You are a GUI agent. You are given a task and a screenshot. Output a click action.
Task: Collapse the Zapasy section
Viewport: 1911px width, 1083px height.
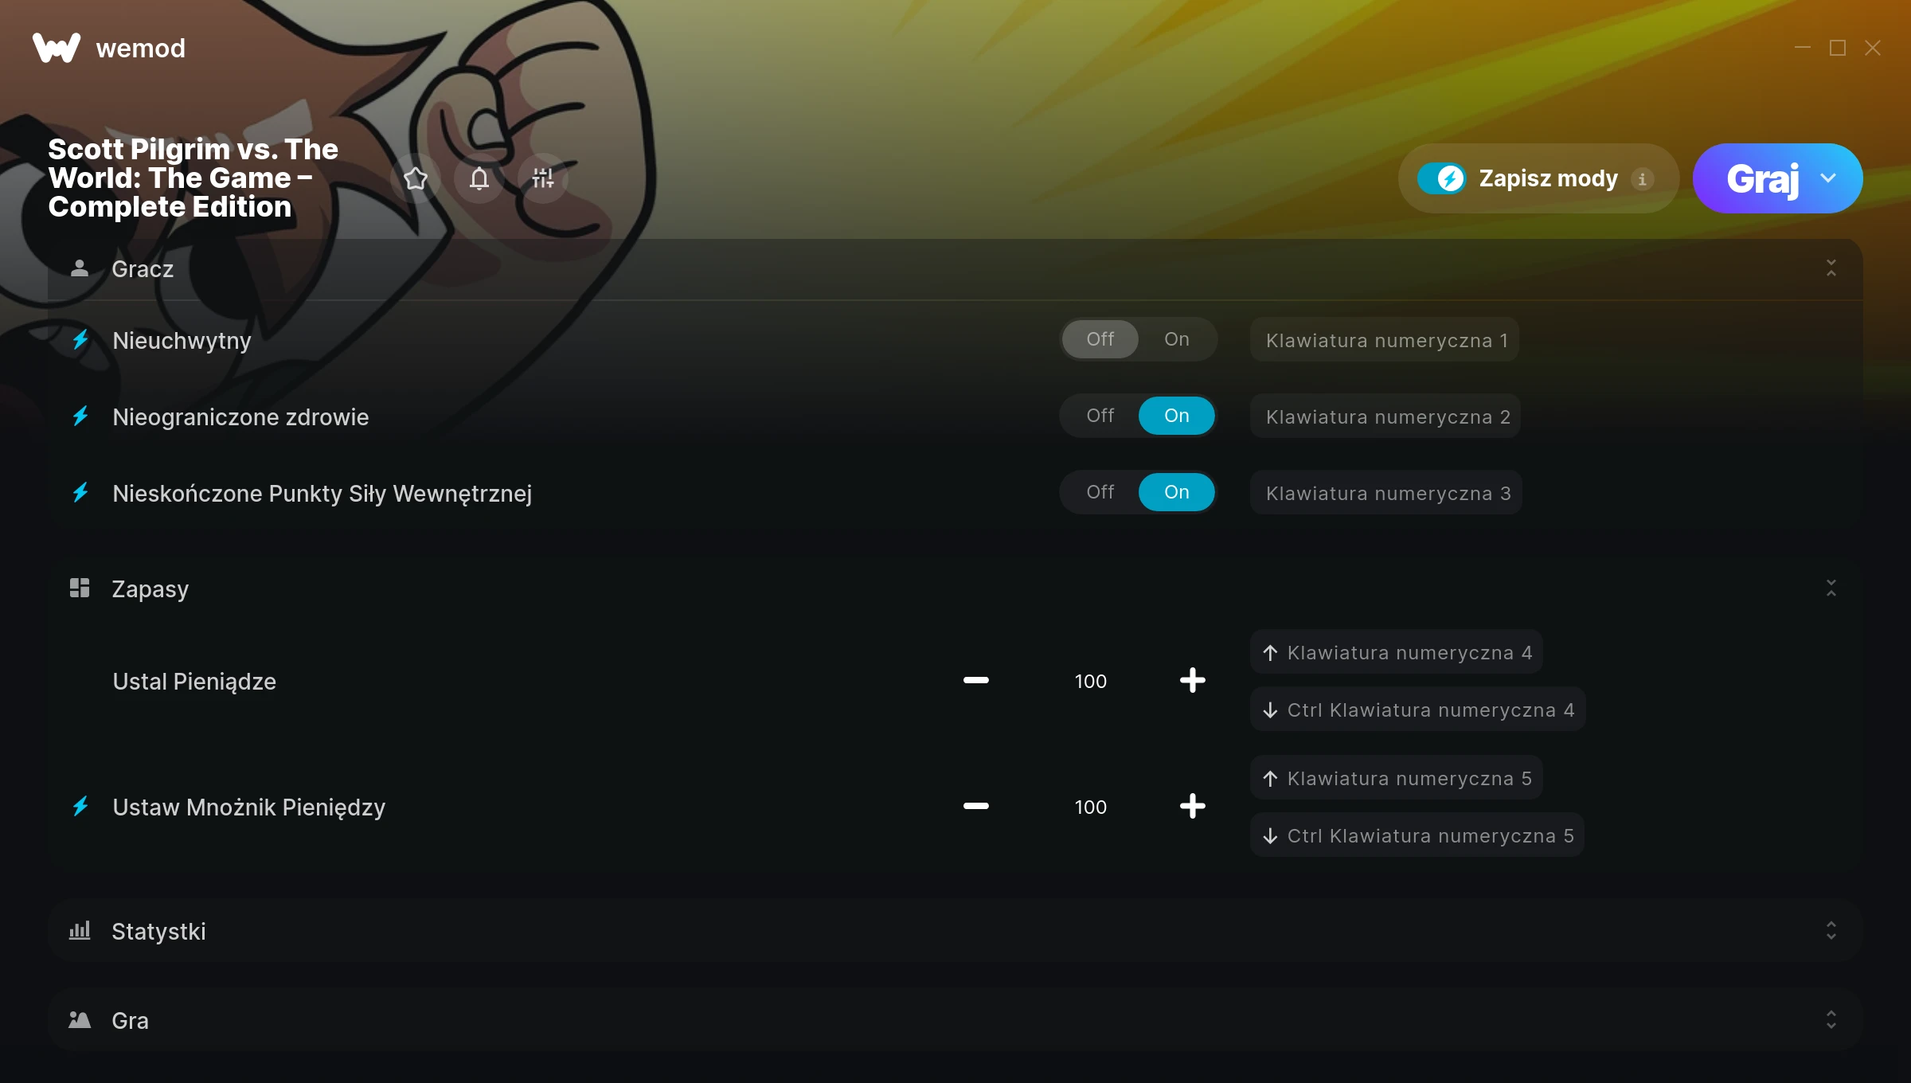[1831, 588]
